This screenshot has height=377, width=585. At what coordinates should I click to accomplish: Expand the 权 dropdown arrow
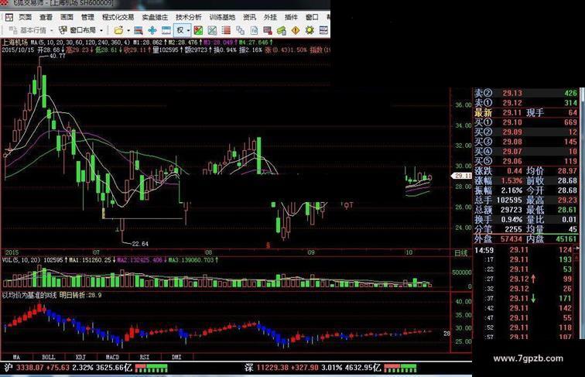[x=188, y=30]
